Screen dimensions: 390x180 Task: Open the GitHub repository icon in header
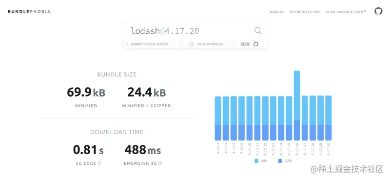pyautogui.click(x=378, y=11)
